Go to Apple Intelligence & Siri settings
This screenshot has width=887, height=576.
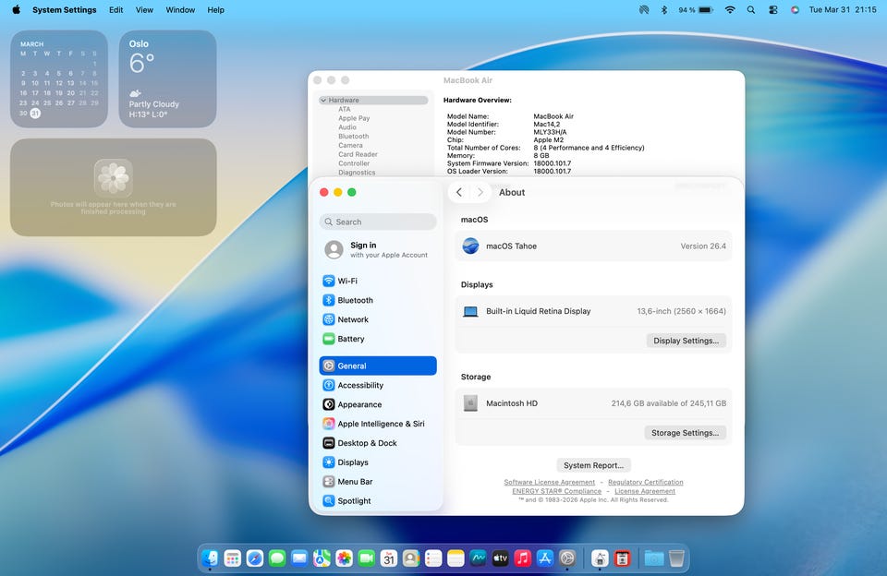[x=380, y=424]
